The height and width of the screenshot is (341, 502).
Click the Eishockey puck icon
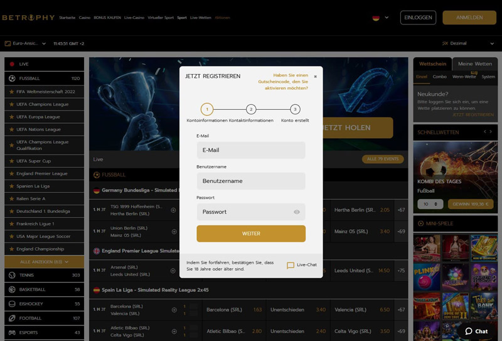pyautogui.click(x=12, y=303)
